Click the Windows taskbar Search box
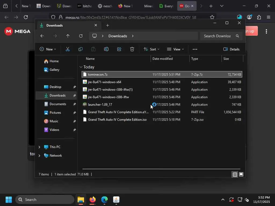This screenshot has width=275, height=206. (x=45, y=200)
